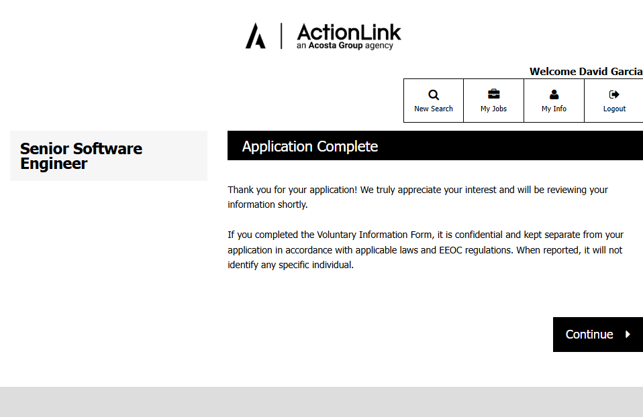
Task: Click the Senior Software Engineer job title
Action: 81,156
